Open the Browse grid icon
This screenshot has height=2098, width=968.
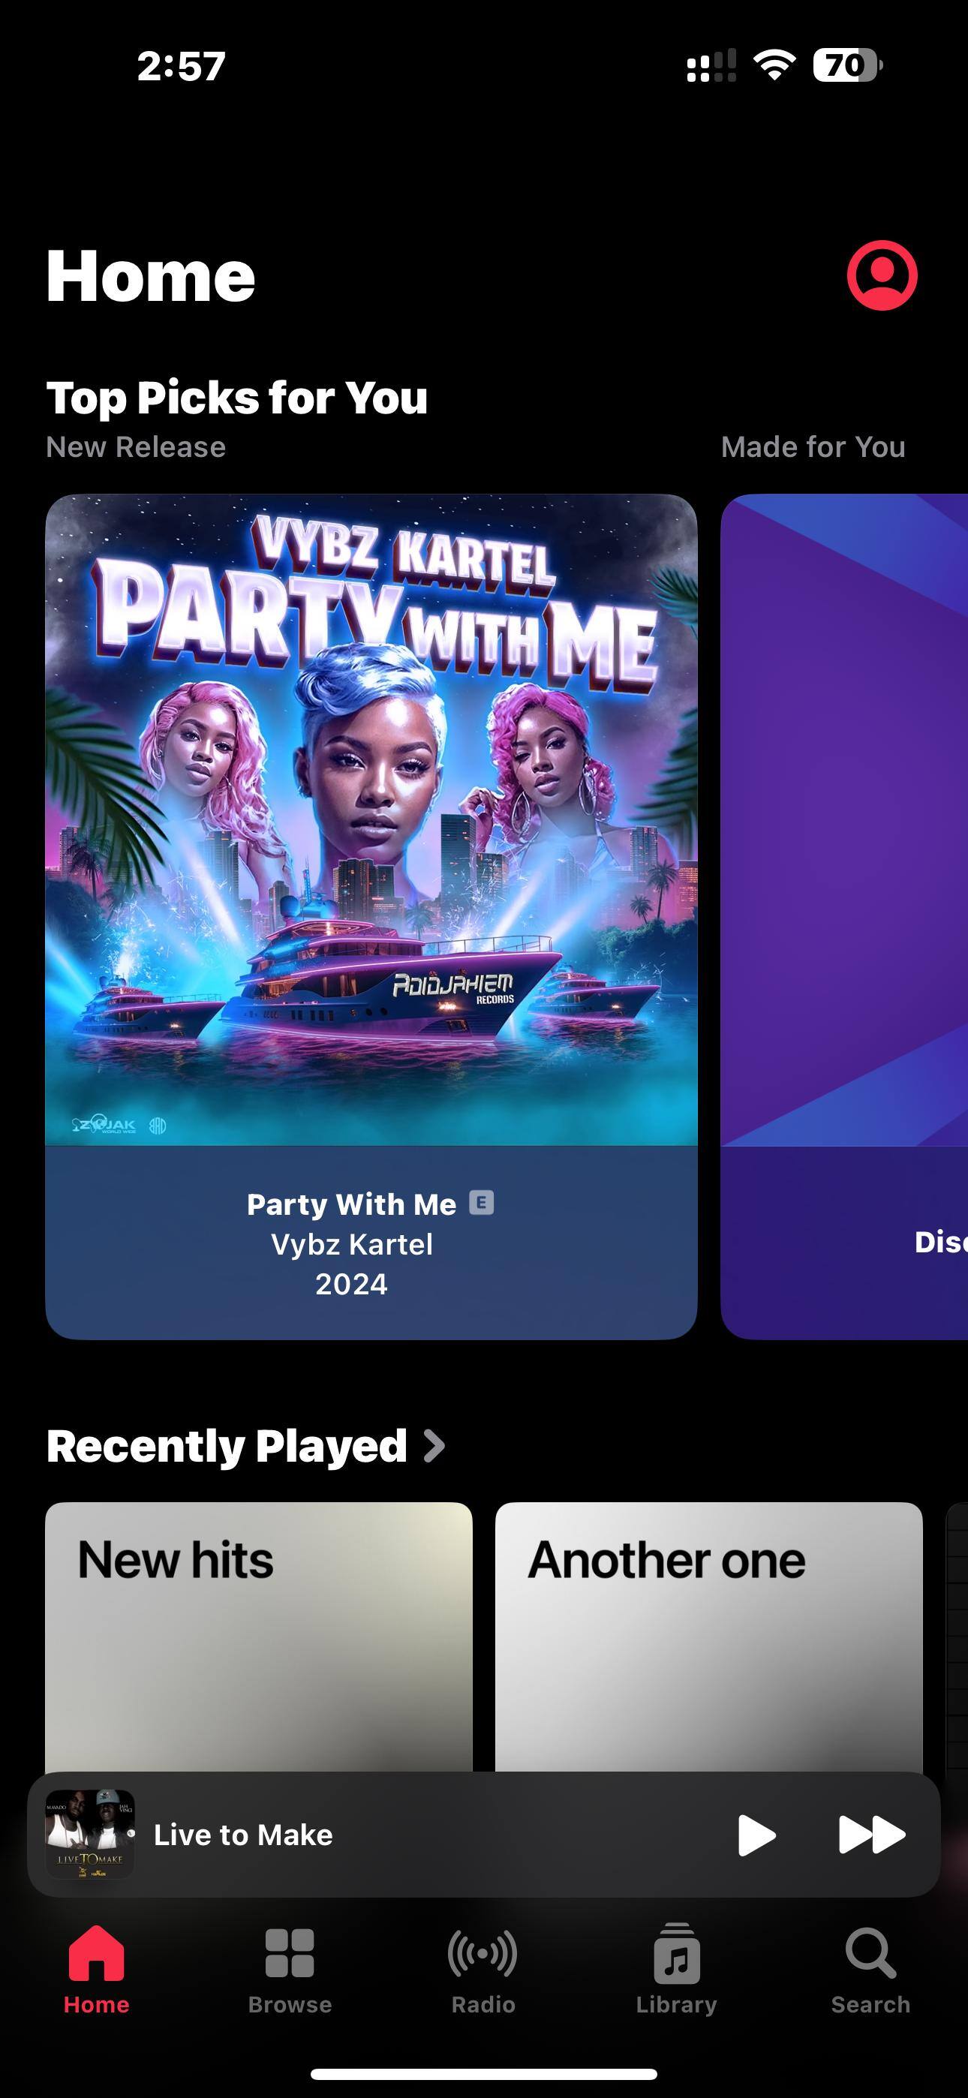289,1953
